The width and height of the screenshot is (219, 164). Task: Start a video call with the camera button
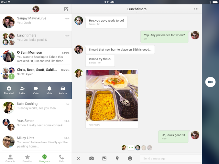(x=210, y=82)
